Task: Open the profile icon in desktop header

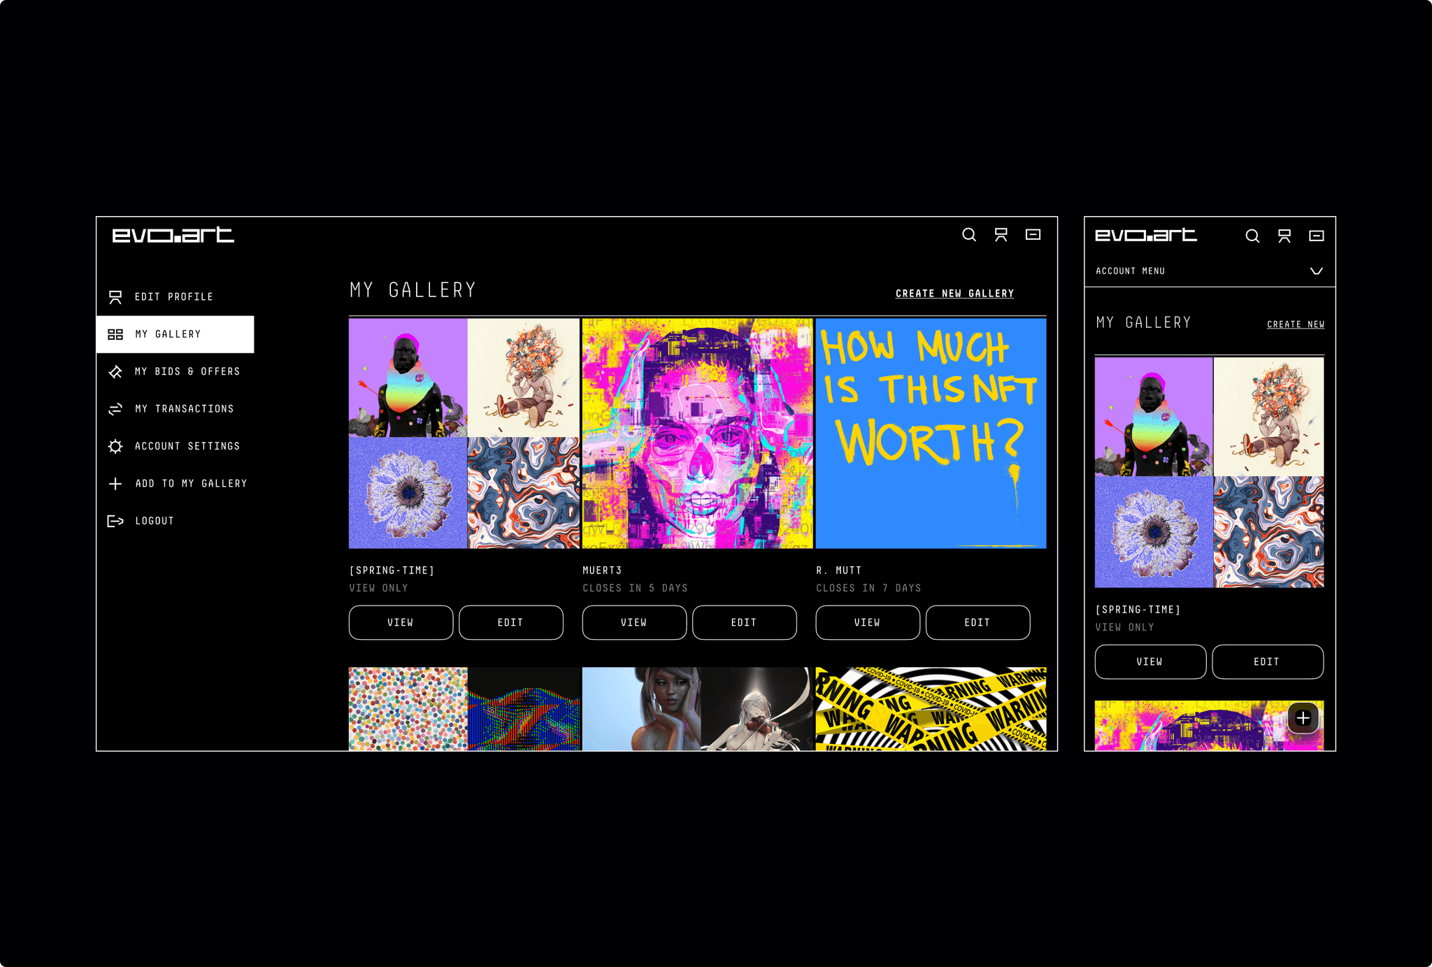Action: click(x=1001, y=235)
